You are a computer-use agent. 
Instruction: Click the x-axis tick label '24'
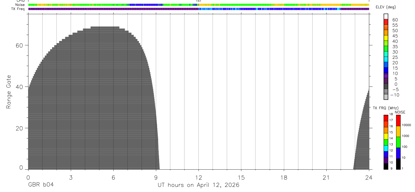point(369,177)
